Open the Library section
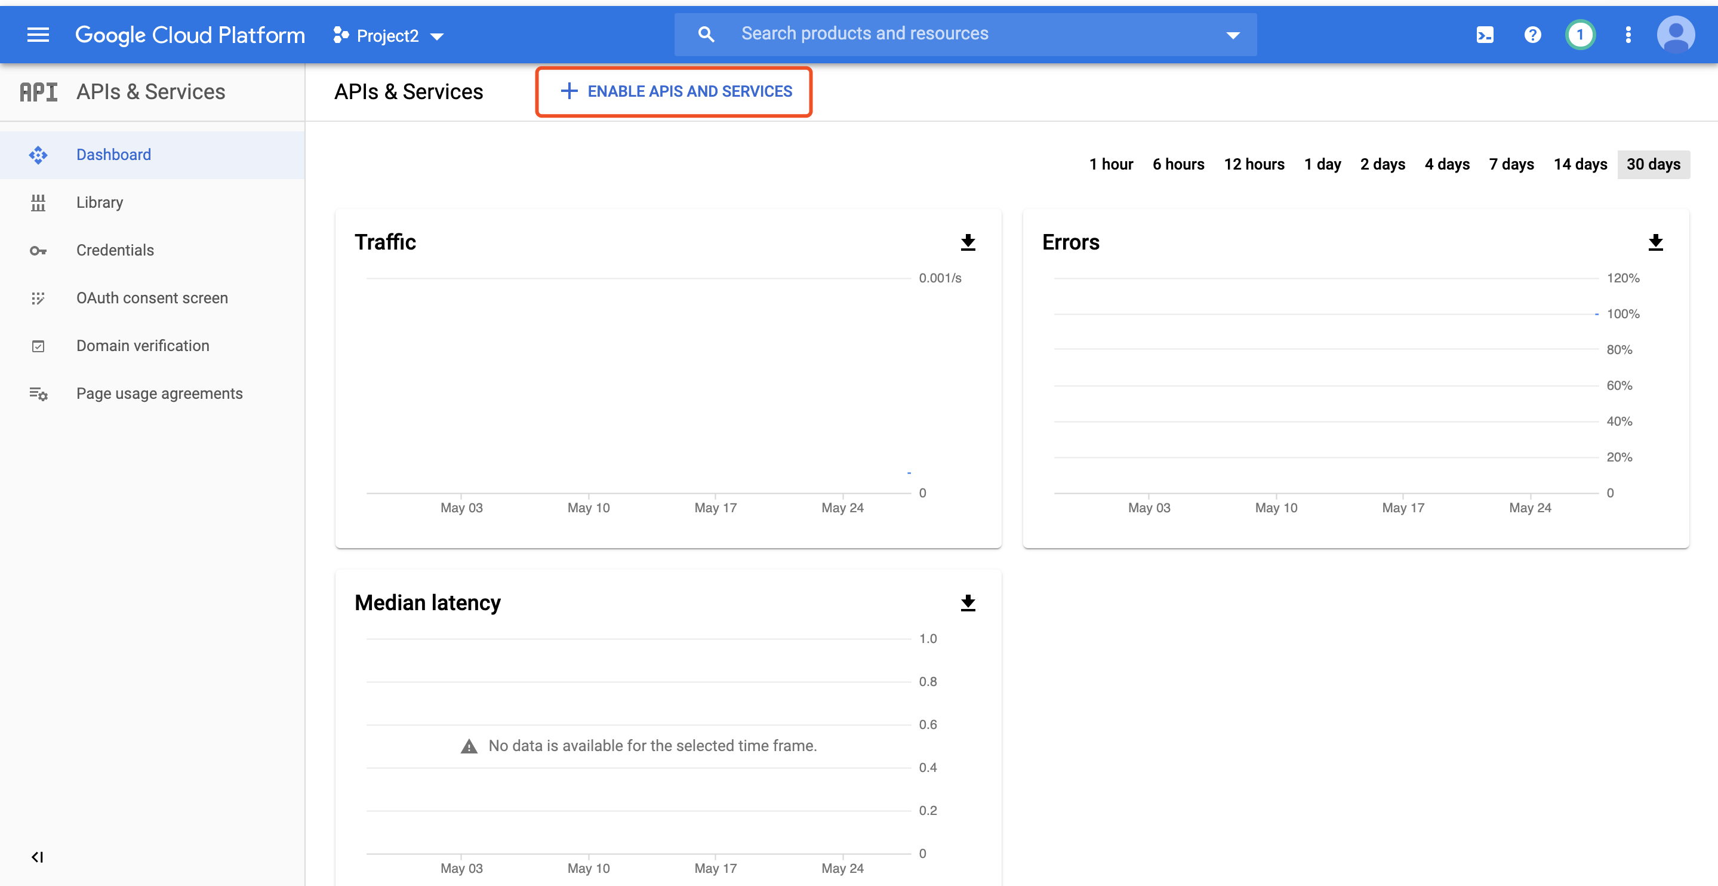Viewport: 1718px width, 886px height. [x=99, y=202]
